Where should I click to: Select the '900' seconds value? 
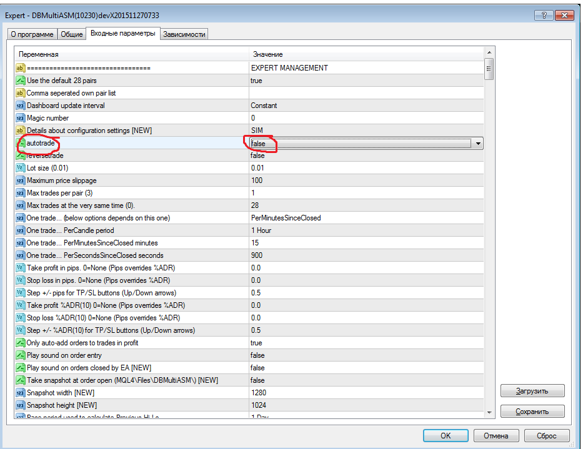[257, 255]
